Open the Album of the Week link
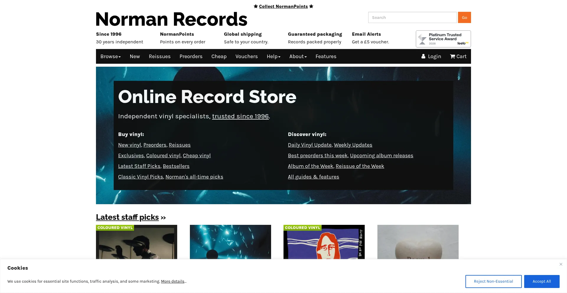Image resolution: width=567 pixels, height=293 pixels. [311, 166]
